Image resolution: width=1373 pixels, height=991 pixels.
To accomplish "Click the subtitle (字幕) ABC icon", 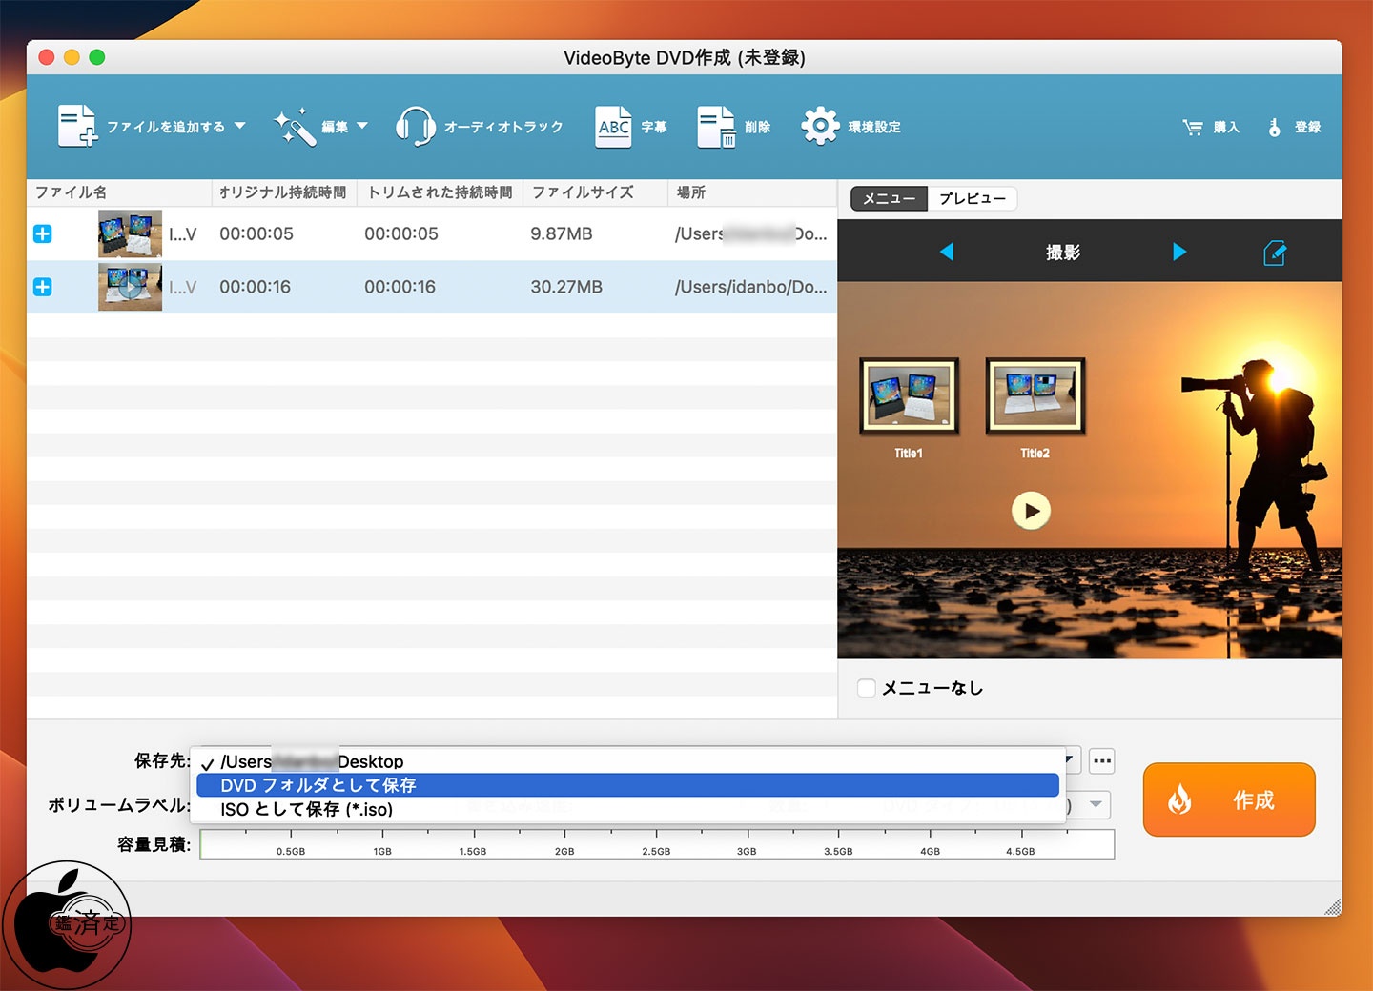I will click(x=614, y=127).
